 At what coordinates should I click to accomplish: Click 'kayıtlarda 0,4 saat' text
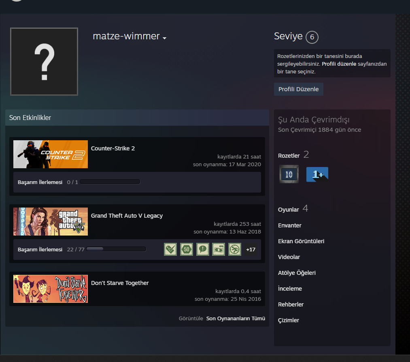pos(238,291)
